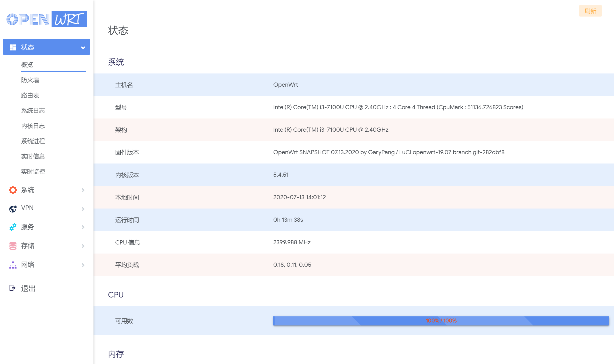This screenshot has height=364, width=614.
Task: Click the 状态 dashboard grid icon
Action: click(x=13, y=47)
